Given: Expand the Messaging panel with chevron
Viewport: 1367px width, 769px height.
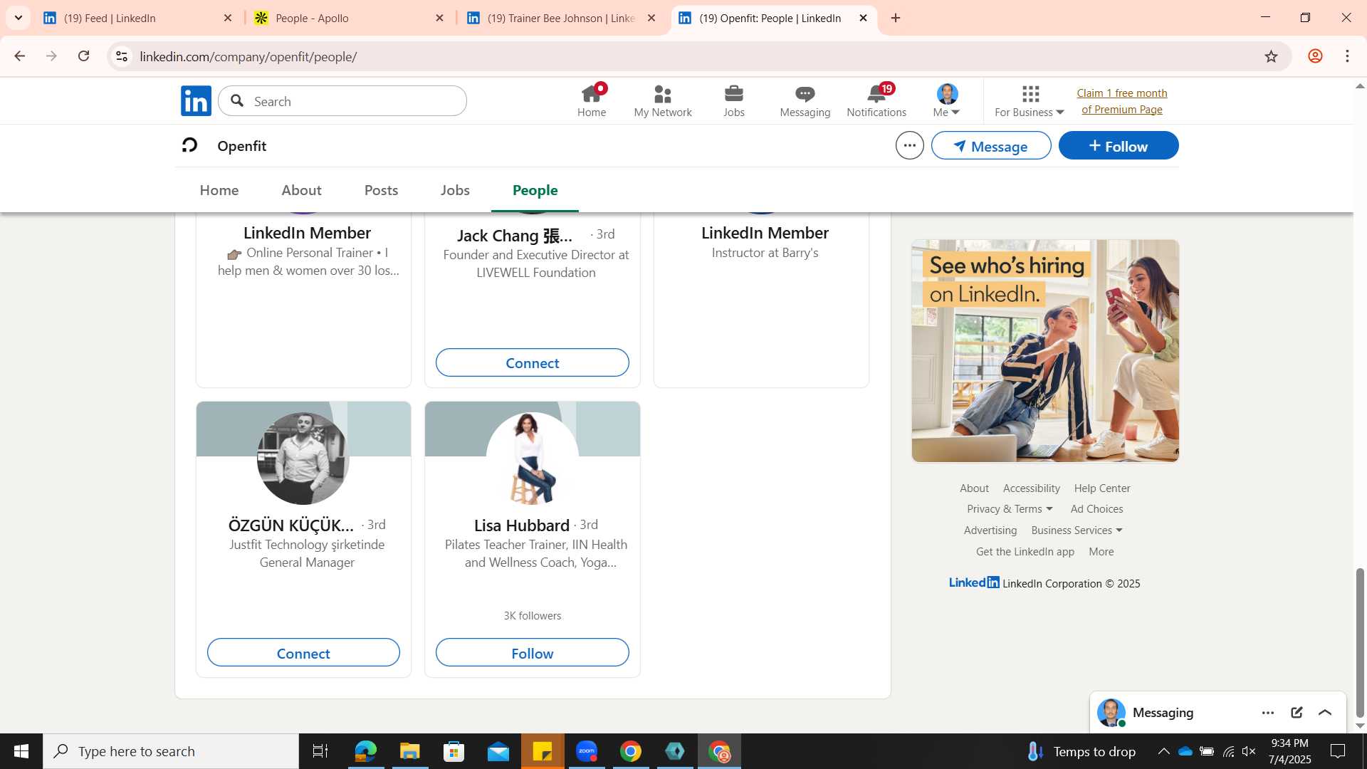Looking at the screenshot, I should click(x=1325, y=713).
